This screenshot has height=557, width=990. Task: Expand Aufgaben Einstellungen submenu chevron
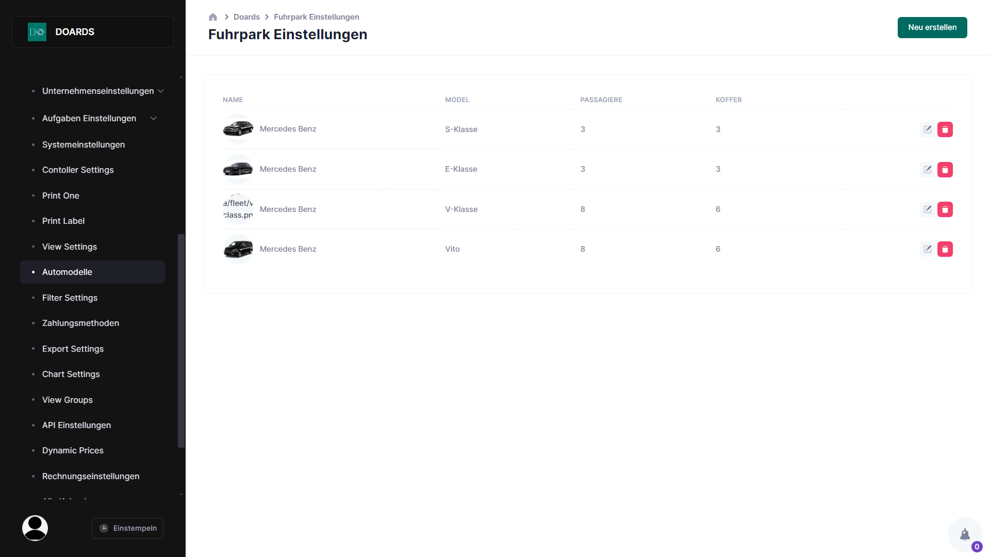pyautogui.click(x=154, y=119)
